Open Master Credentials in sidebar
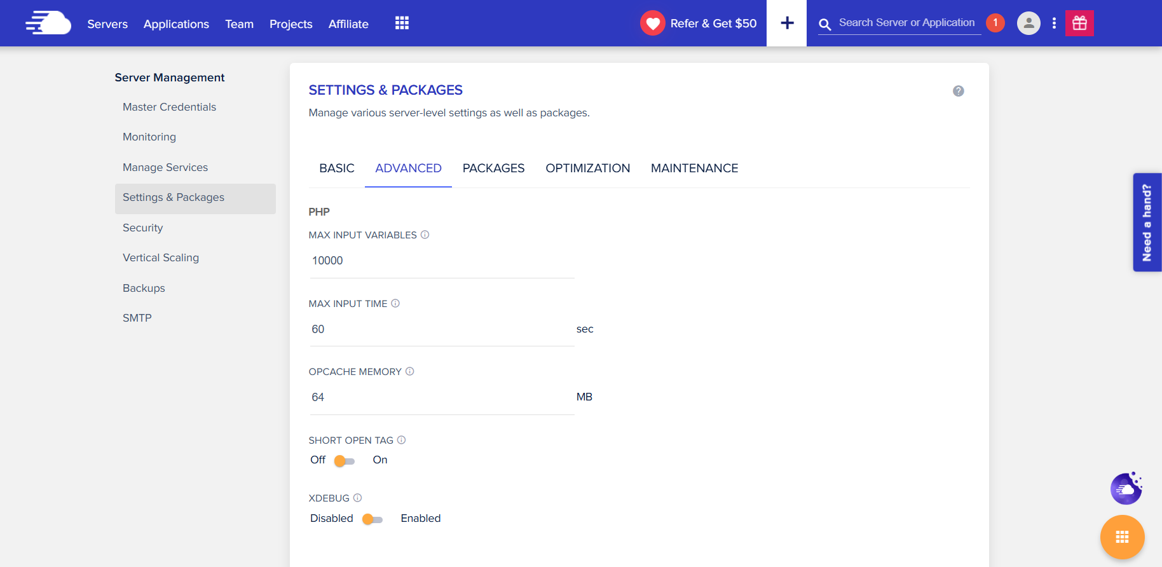1162x567 pixels. click(x=169, y=107)
